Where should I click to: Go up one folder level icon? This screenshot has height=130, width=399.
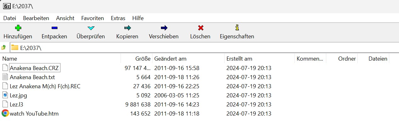click(4, 47)
